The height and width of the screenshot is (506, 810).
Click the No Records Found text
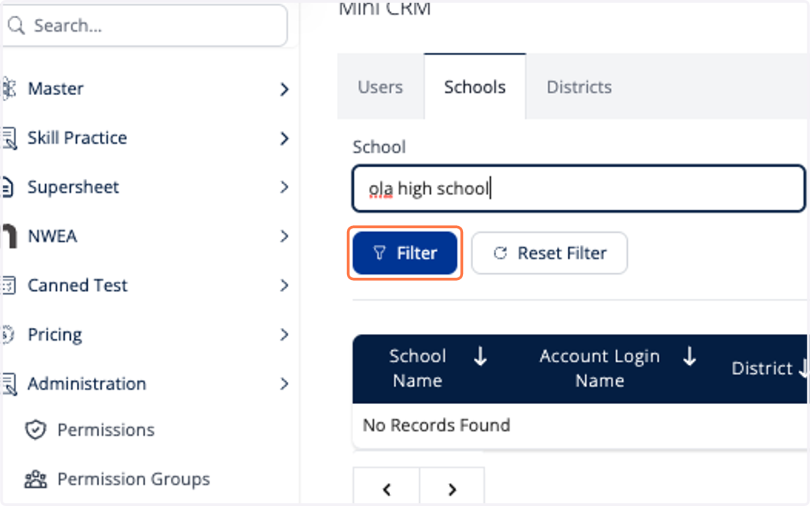436,425
